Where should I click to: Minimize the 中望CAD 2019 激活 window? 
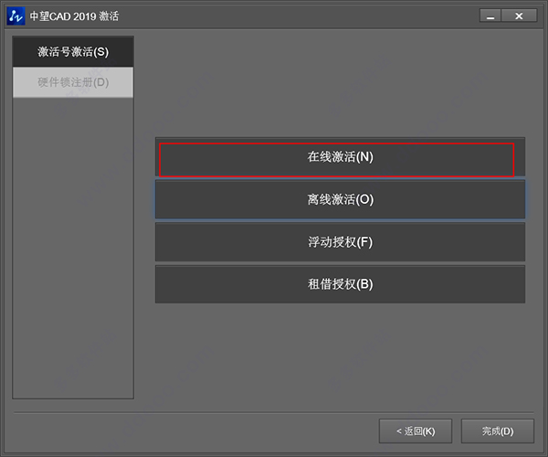tap(490, 16)
